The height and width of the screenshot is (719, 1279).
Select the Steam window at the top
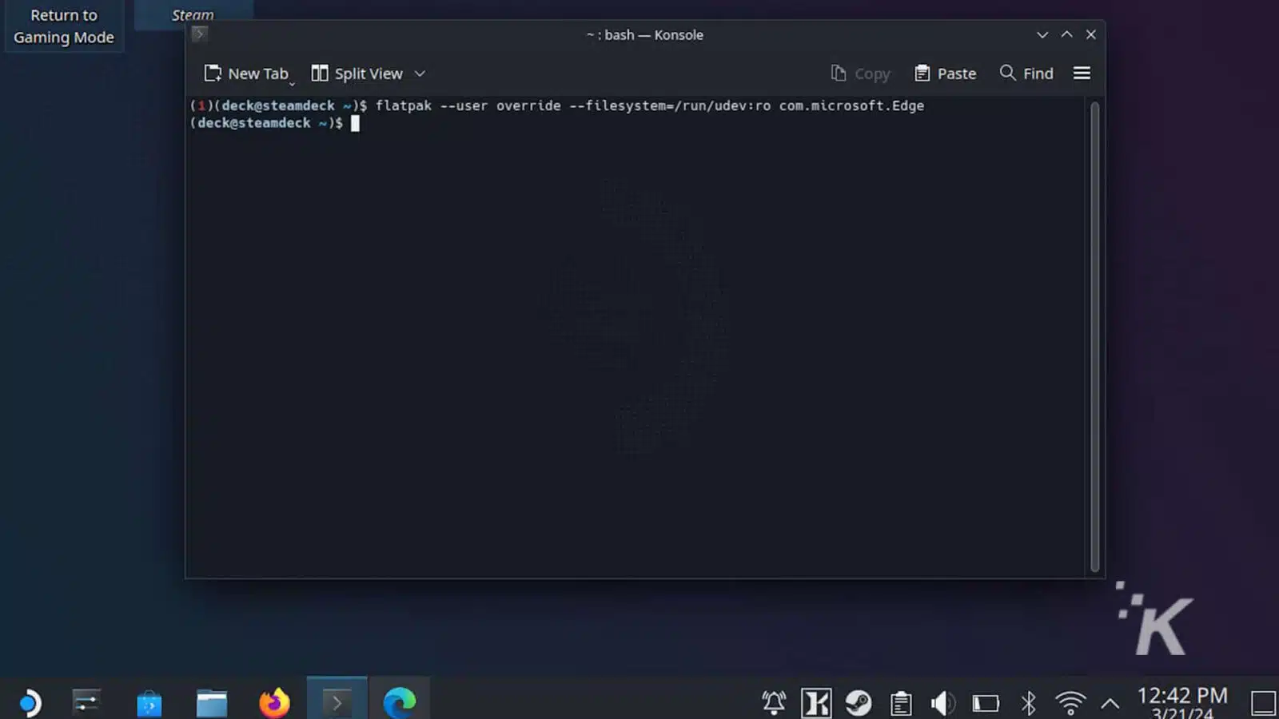click(193, 14)
